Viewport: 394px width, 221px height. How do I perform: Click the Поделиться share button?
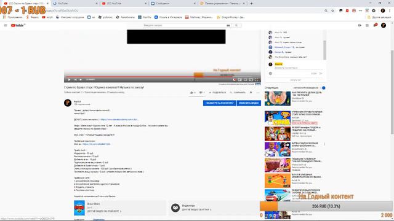pyautogui.click(x=217, y=93)
